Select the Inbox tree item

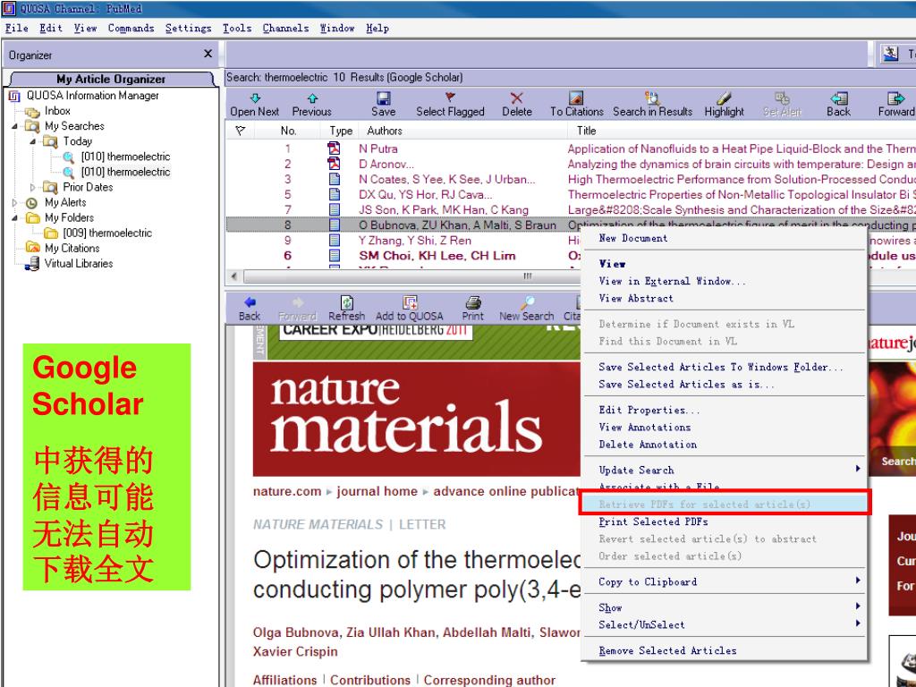tap(57, 111)
